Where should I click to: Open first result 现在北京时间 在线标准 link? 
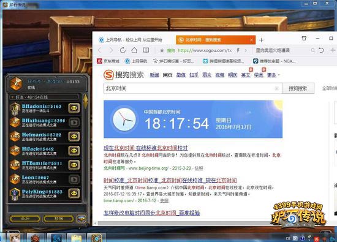[x=146, y=148]
